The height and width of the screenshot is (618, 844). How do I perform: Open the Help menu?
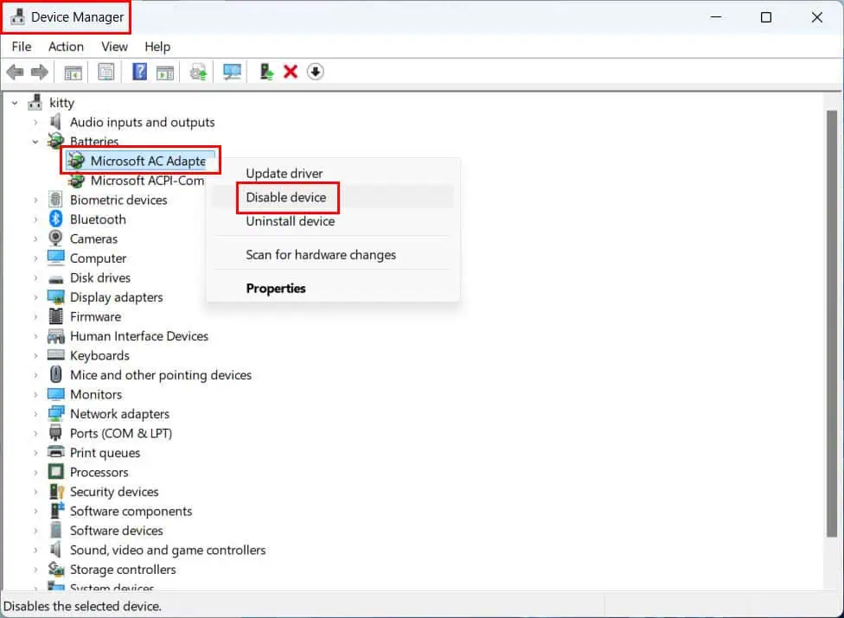click(157, 47)
